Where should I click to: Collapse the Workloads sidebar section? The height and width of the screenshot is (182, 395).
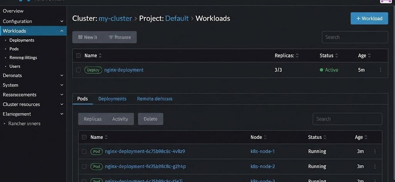(x=62, y=31)
